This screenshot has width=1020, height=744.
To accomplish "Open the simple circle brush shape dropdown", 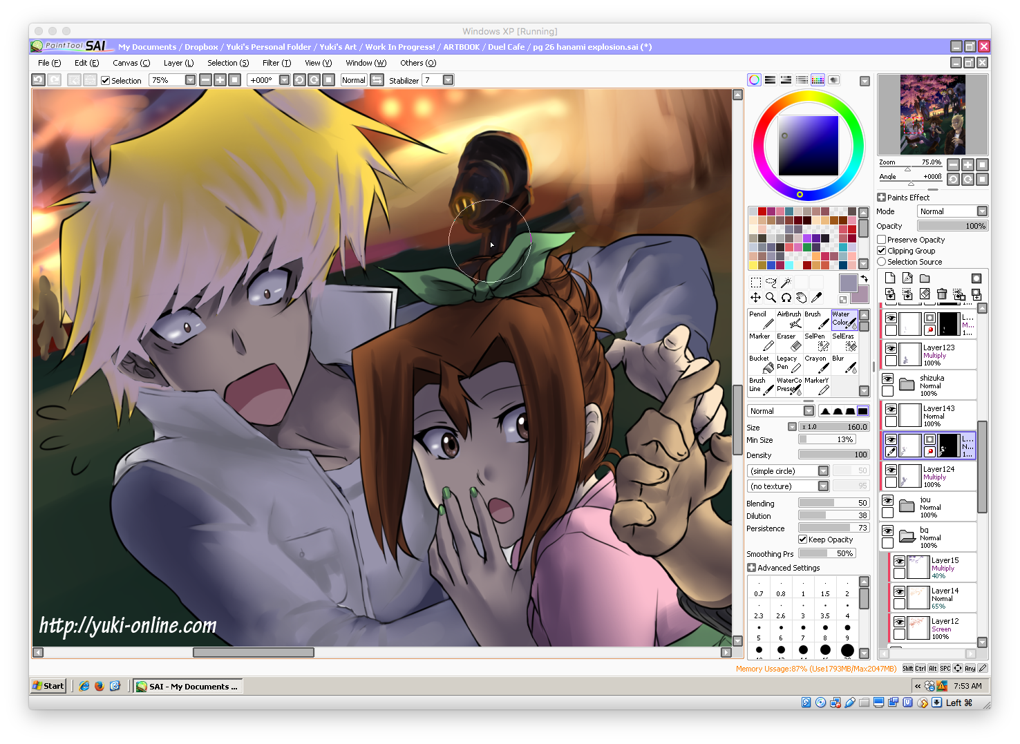I will click(x=788, y=470).
